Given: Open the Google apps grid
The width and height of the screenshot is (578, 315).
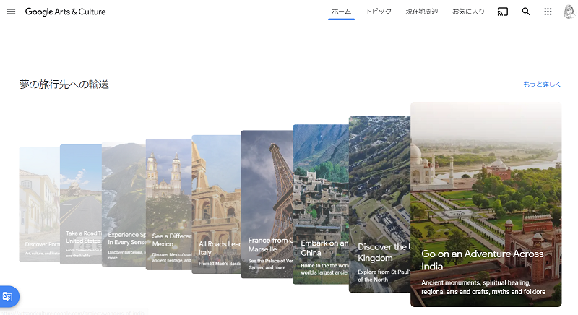Looking at the screenshot, I should [548, 12].
